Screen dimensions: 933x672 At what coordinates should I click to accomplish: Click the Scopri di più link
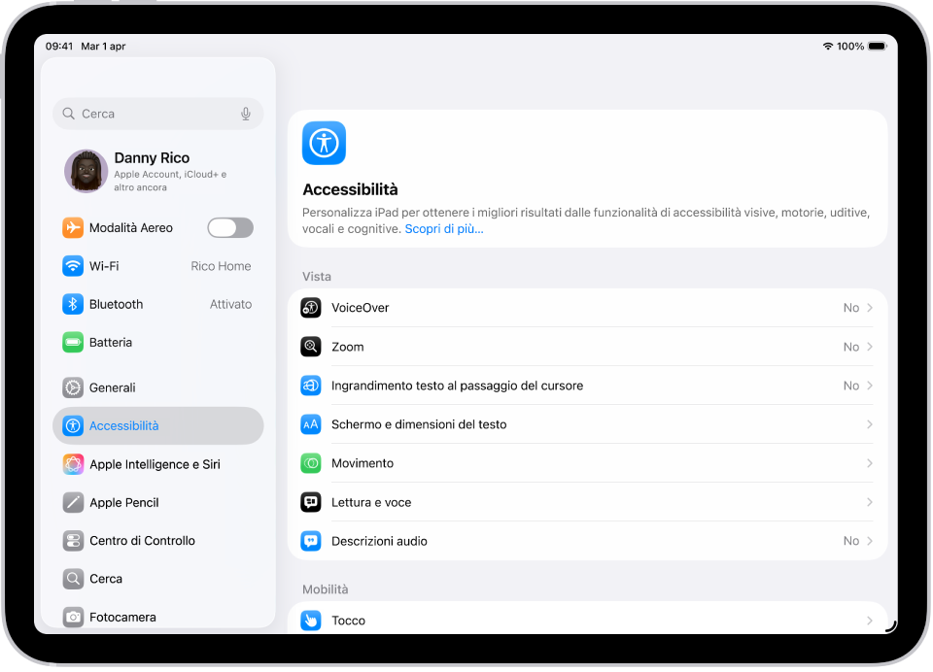click(x=443, y=228)
